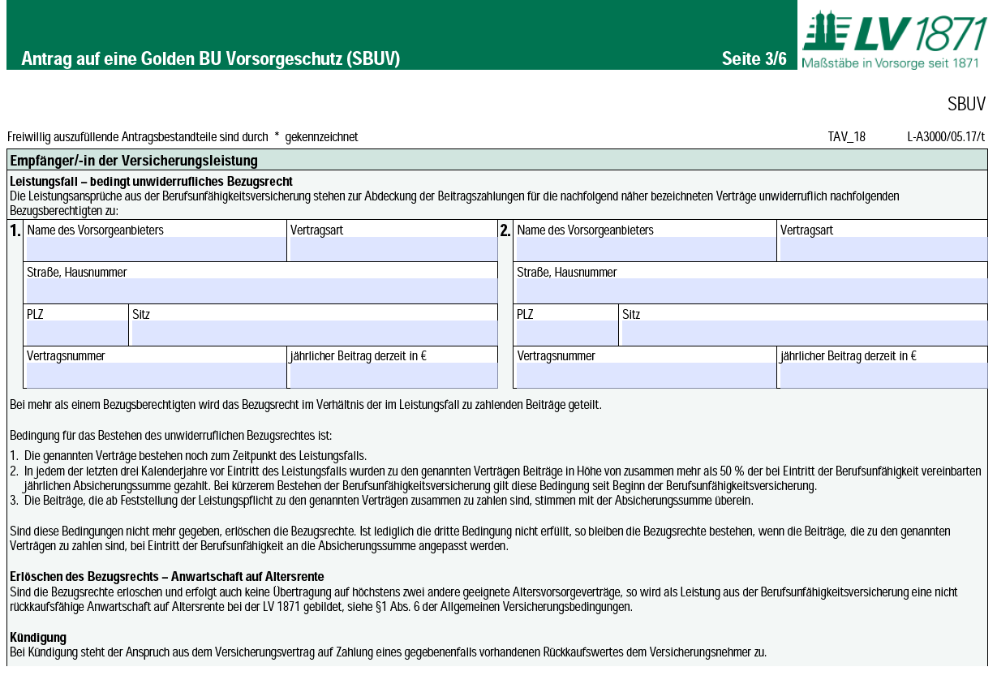Focus second Straße, Hausnummer field

(752, 291)
